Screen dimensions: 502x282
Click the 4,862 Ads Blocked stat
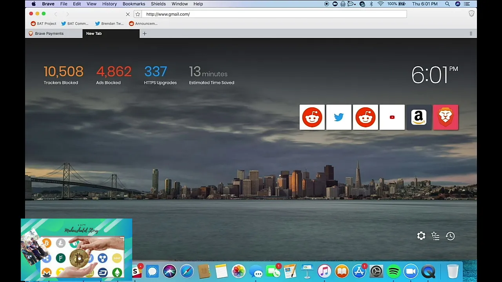pos(114,75)
